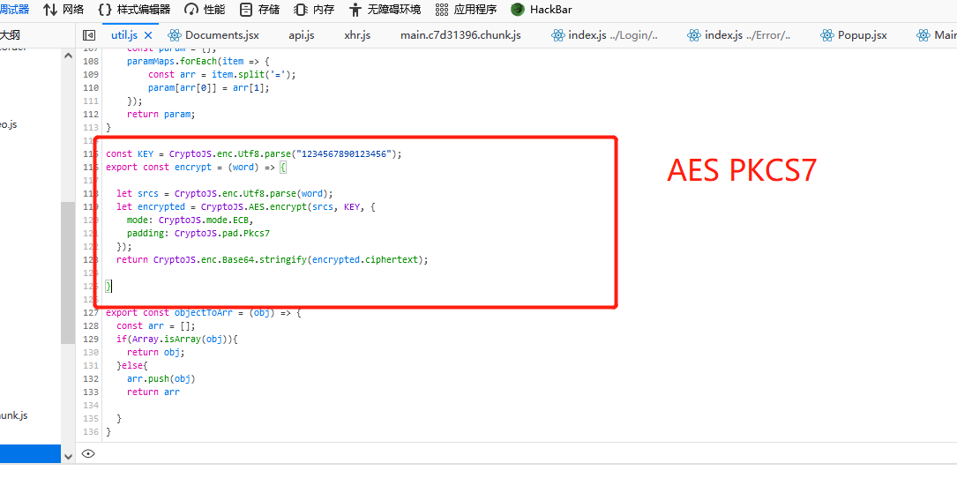Open the Network (网络) panel
Image resolution: width=957 pixels, height=478 pixels.
64,10
